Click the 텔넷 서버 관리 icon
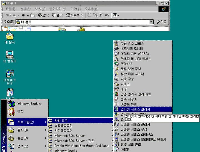Viewport: 200px width, 152px height. (x=116, y=144)
